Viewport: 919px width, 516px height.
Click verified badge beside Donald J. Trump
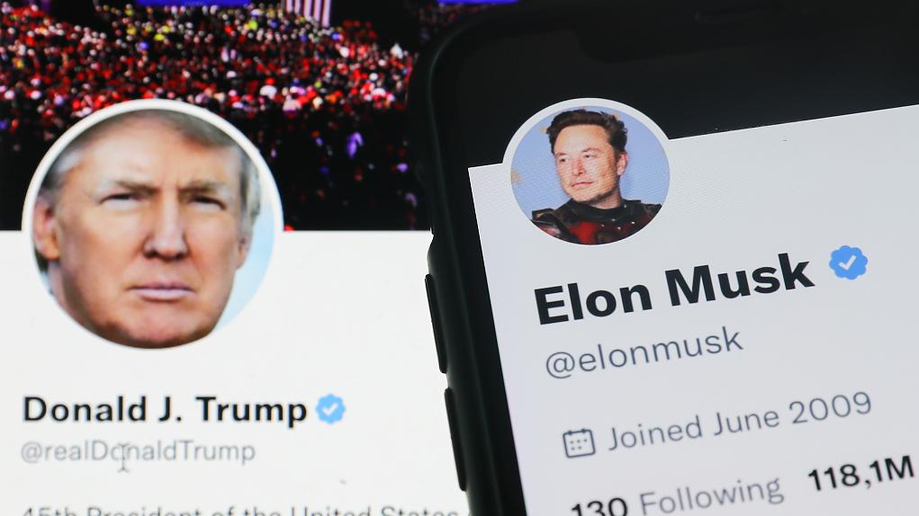tap(330, 409)
